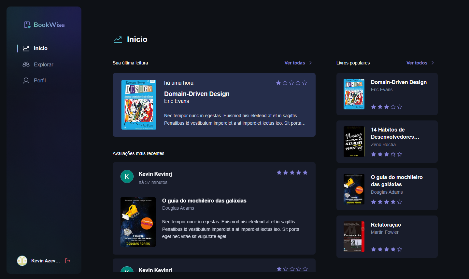Set three stars on Refatoração popular rating
This screenshot has width=469, height=279.
pos(387,249)
